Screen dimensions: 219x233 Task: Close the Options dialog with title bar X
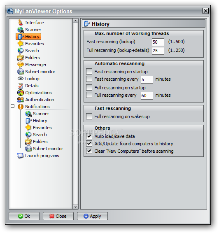[205, 11]
